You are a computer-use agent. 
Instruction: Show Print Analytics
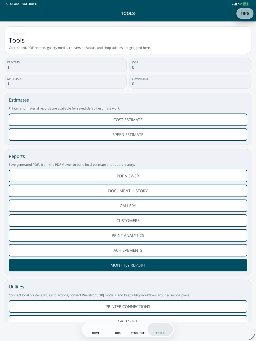coord(128,236)
